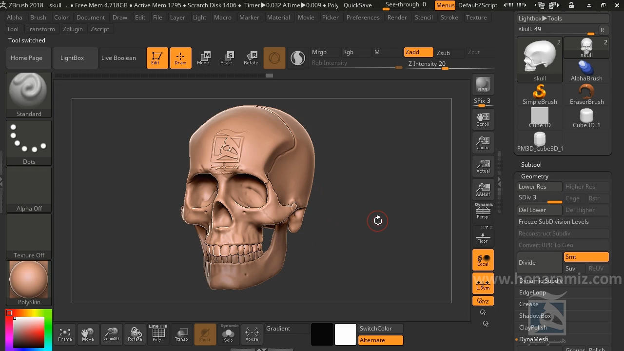This screenshot has height=351, width=624.
Task: Click the color picker square
Action: coord(29,331)
